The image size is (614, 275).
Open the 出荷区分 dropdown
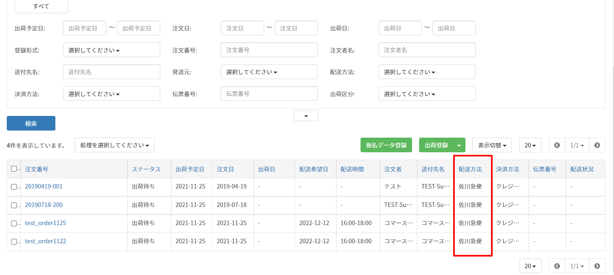pos(427,94)
